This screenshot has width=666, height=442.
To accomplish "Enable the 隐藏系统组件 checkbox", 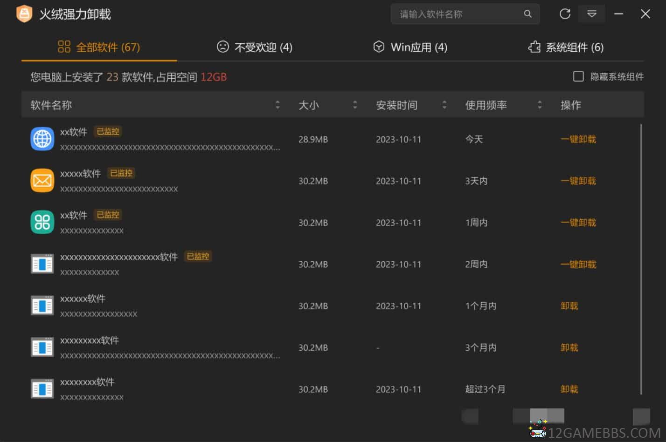I will (578, 76).
